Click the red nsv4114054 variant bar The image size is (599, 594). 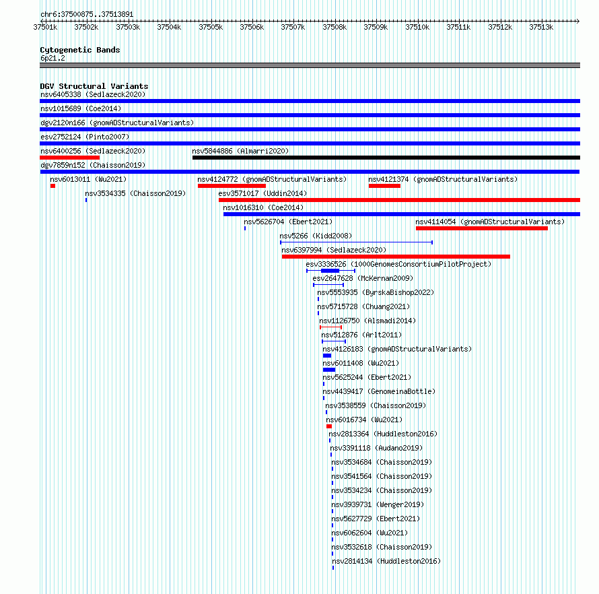coord(482,228)
